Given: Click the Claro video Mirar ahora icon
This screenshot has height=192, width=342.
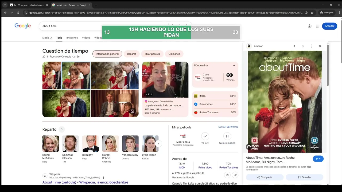Looking at the screenshot, I should click(x=183, y=136).
